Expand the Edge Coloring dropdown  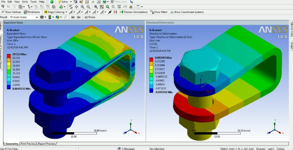66,12
